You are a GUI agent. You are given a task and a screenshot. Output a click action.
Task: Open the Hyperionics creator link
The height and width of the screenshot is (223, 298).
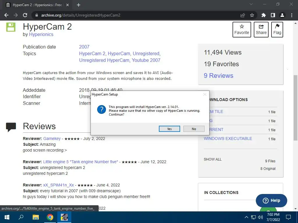pyautogui.click(x=41, y=34)
